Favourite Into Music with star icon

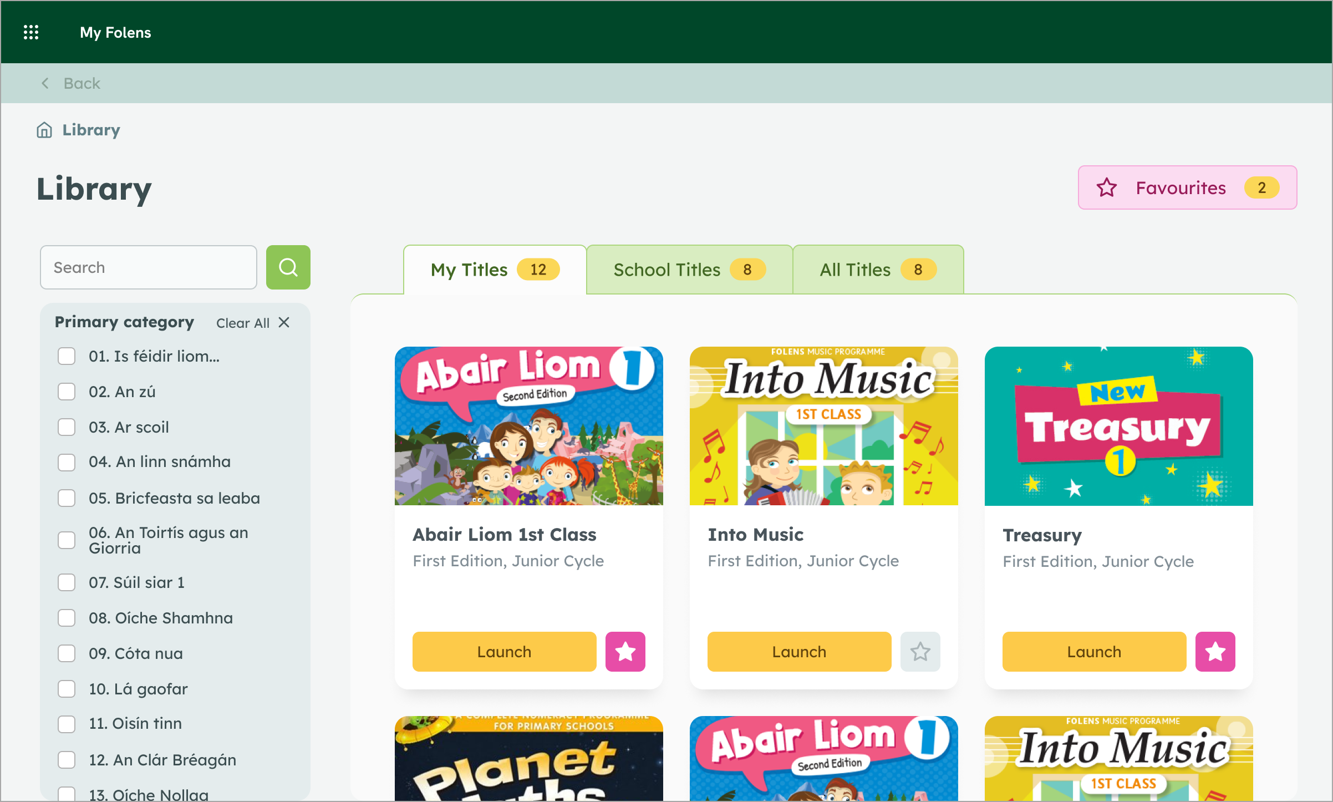[x=920, y=651]
